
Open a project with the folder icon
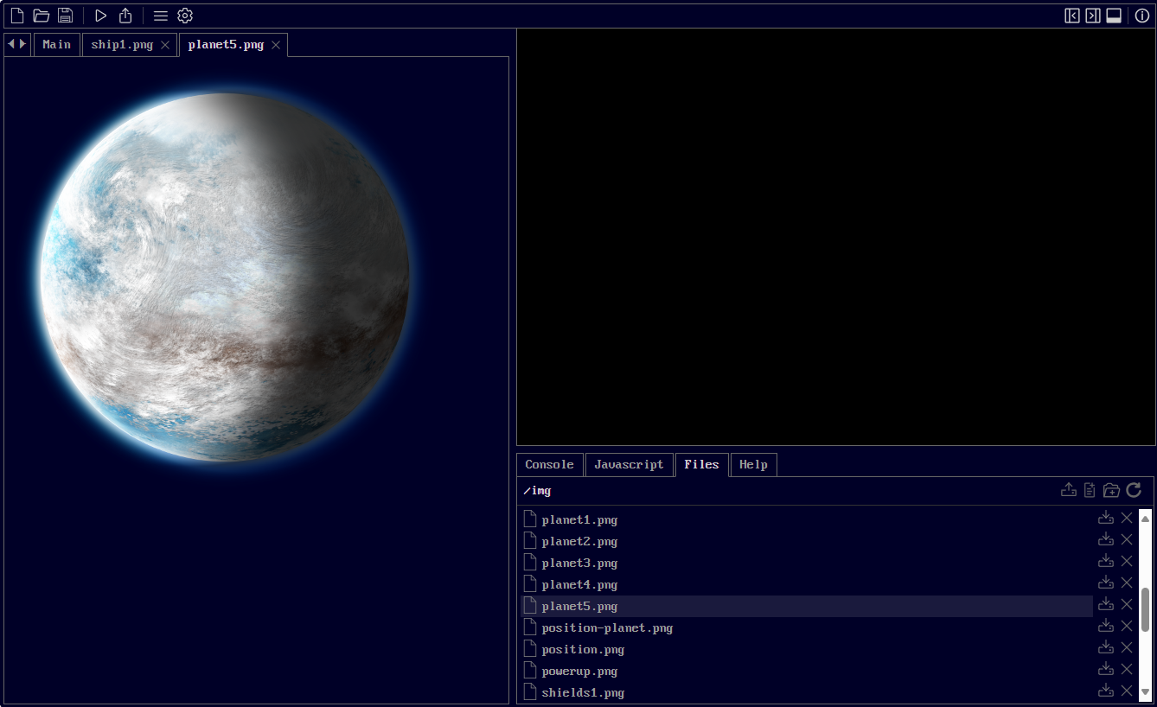tap(41, 16)
